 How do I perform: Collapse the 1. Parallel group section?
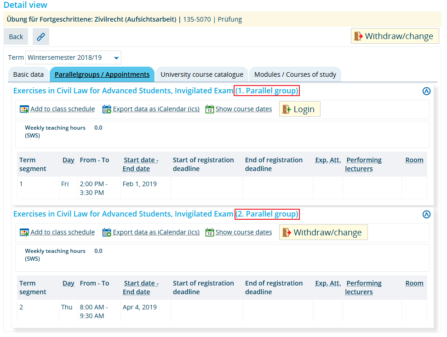pos(426,91)
